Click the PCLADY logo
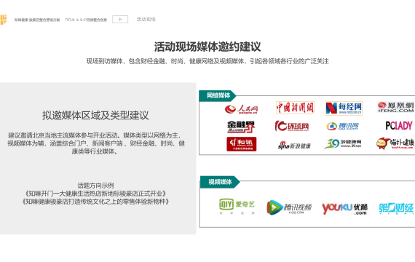The image size is (415, 262). point(399,125)
